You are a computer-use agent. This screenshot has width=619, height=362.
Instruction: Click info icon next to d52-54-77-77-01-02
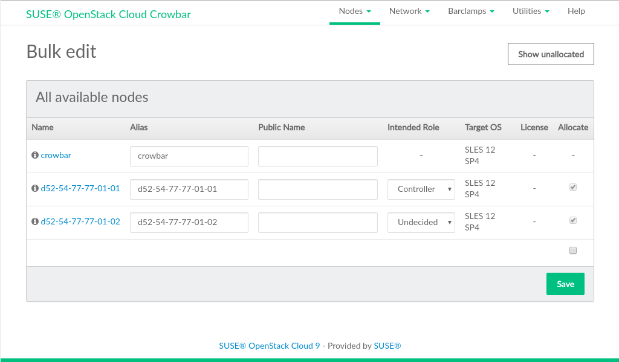click(x=35, y=221)
